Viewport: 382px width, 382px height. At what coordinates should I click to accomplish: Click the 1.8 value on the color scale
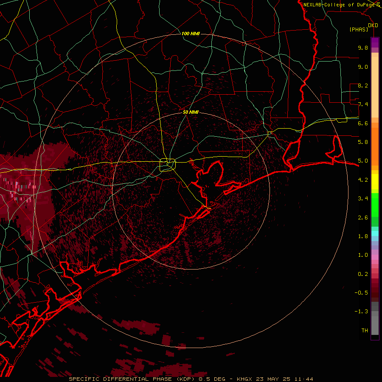363,236
